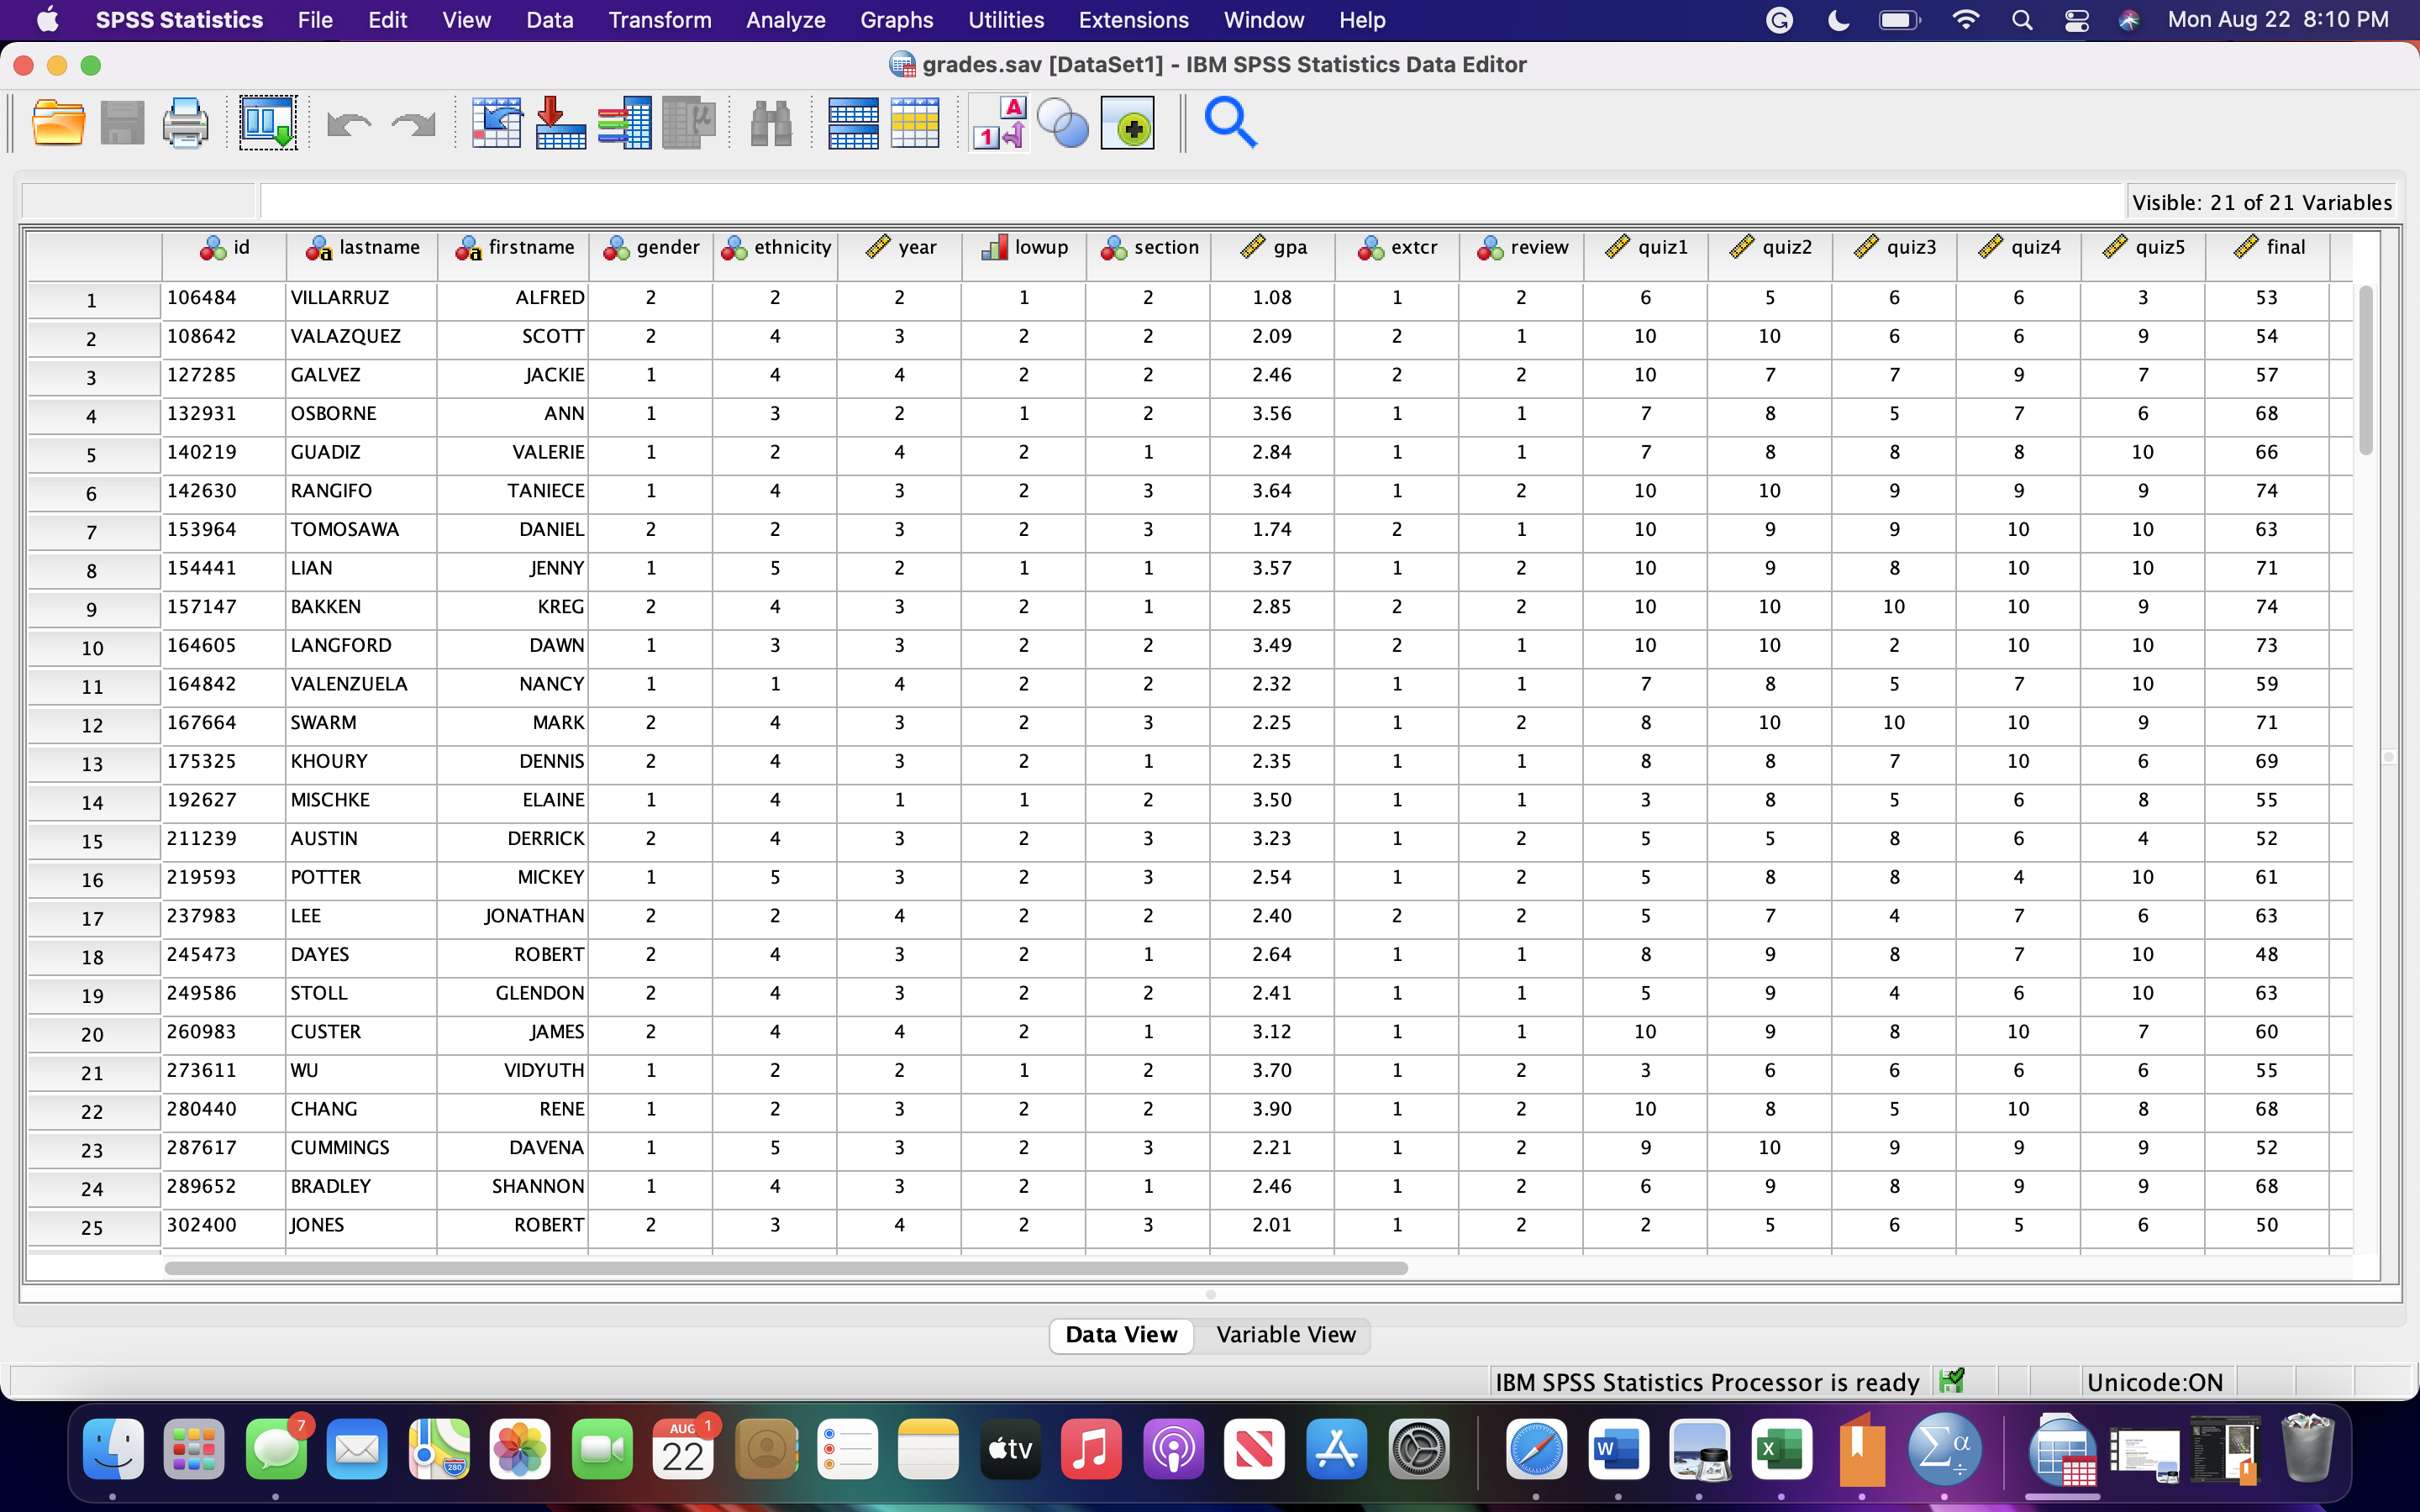Click the battery status icon
The width and height of the screenshot is (2420, 1512).
1898,19
